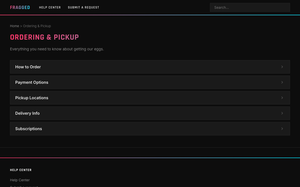
Task: Click the FRAGGED logo
Action: 20,7
